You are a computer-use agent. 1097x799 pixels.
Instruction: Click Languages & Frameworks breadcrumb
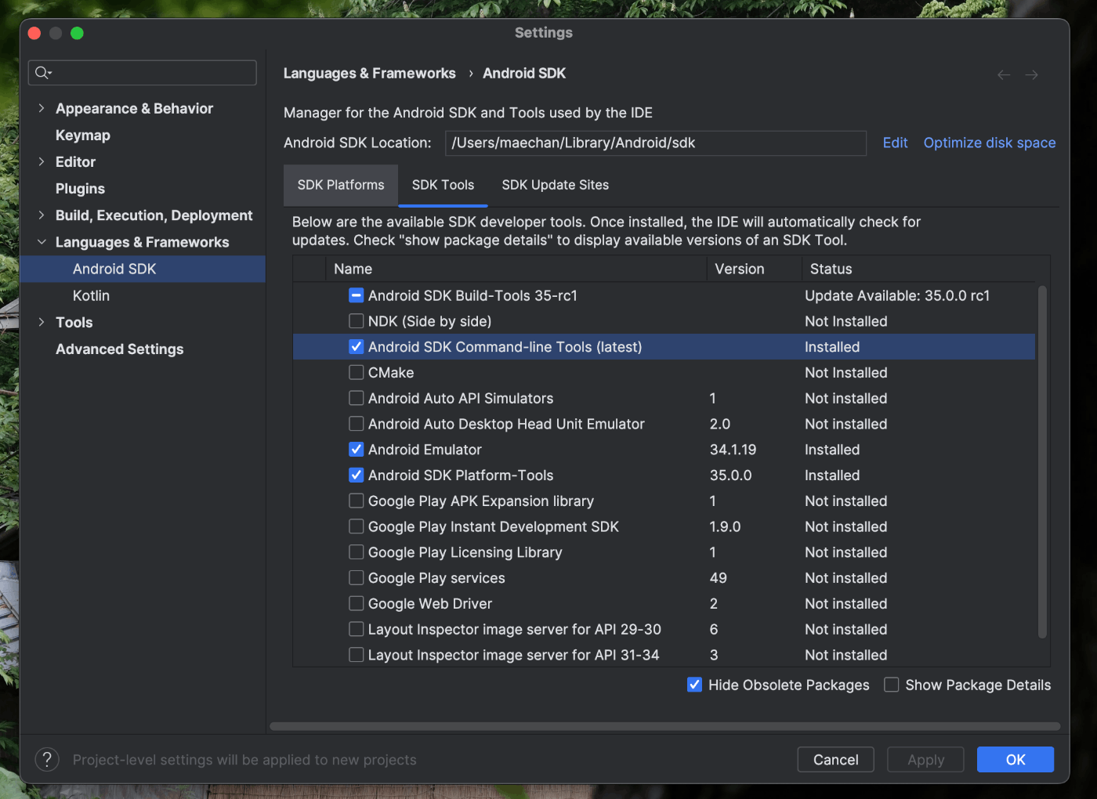[x=369, y=73]
